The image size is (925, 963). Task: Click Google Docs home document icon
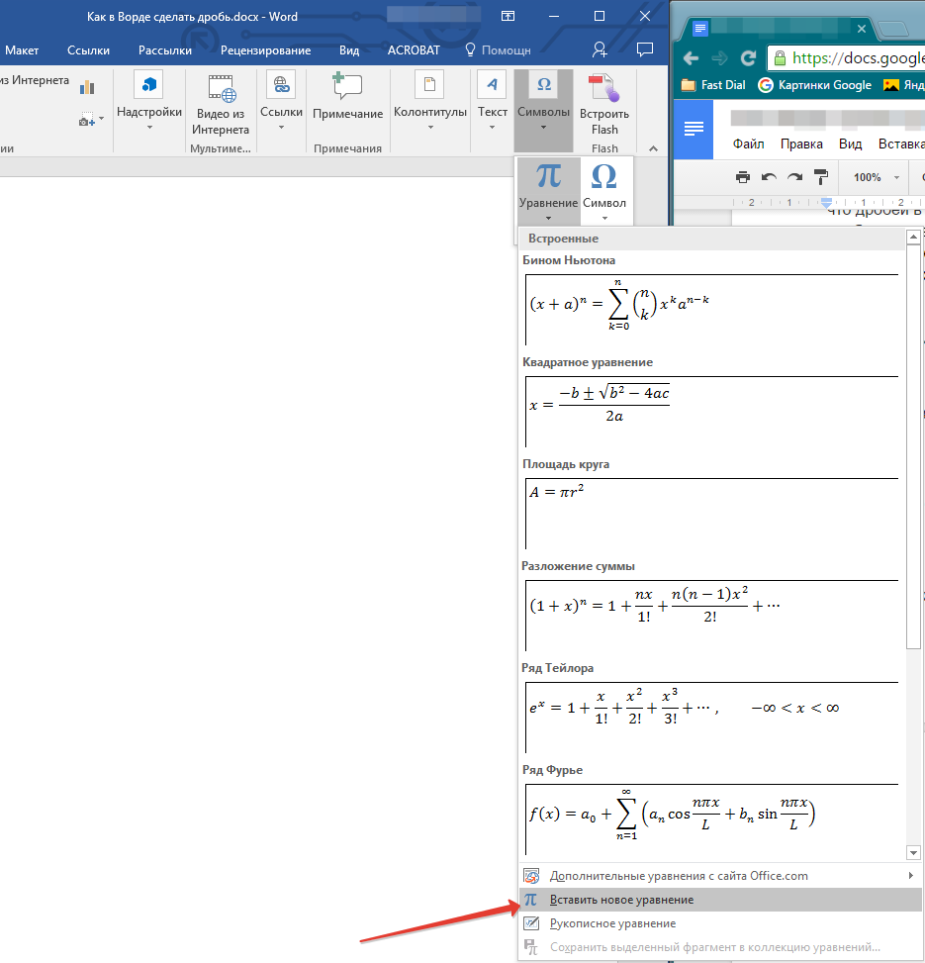(694, 129)
